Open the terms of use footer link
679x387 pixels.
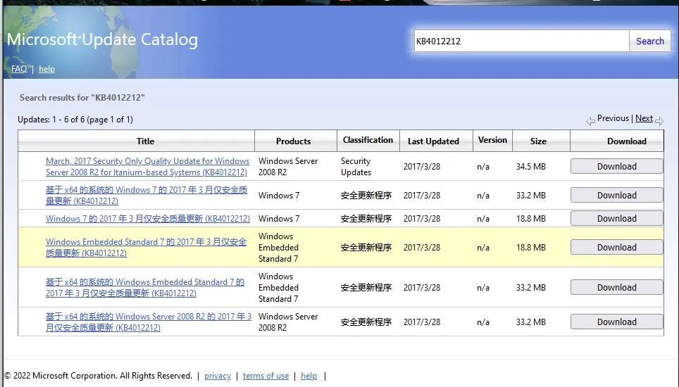coord(266,376)
